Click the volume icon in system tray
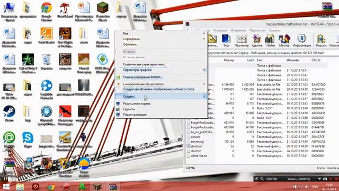The image size is (339, 191). click(x=307, y=187)
